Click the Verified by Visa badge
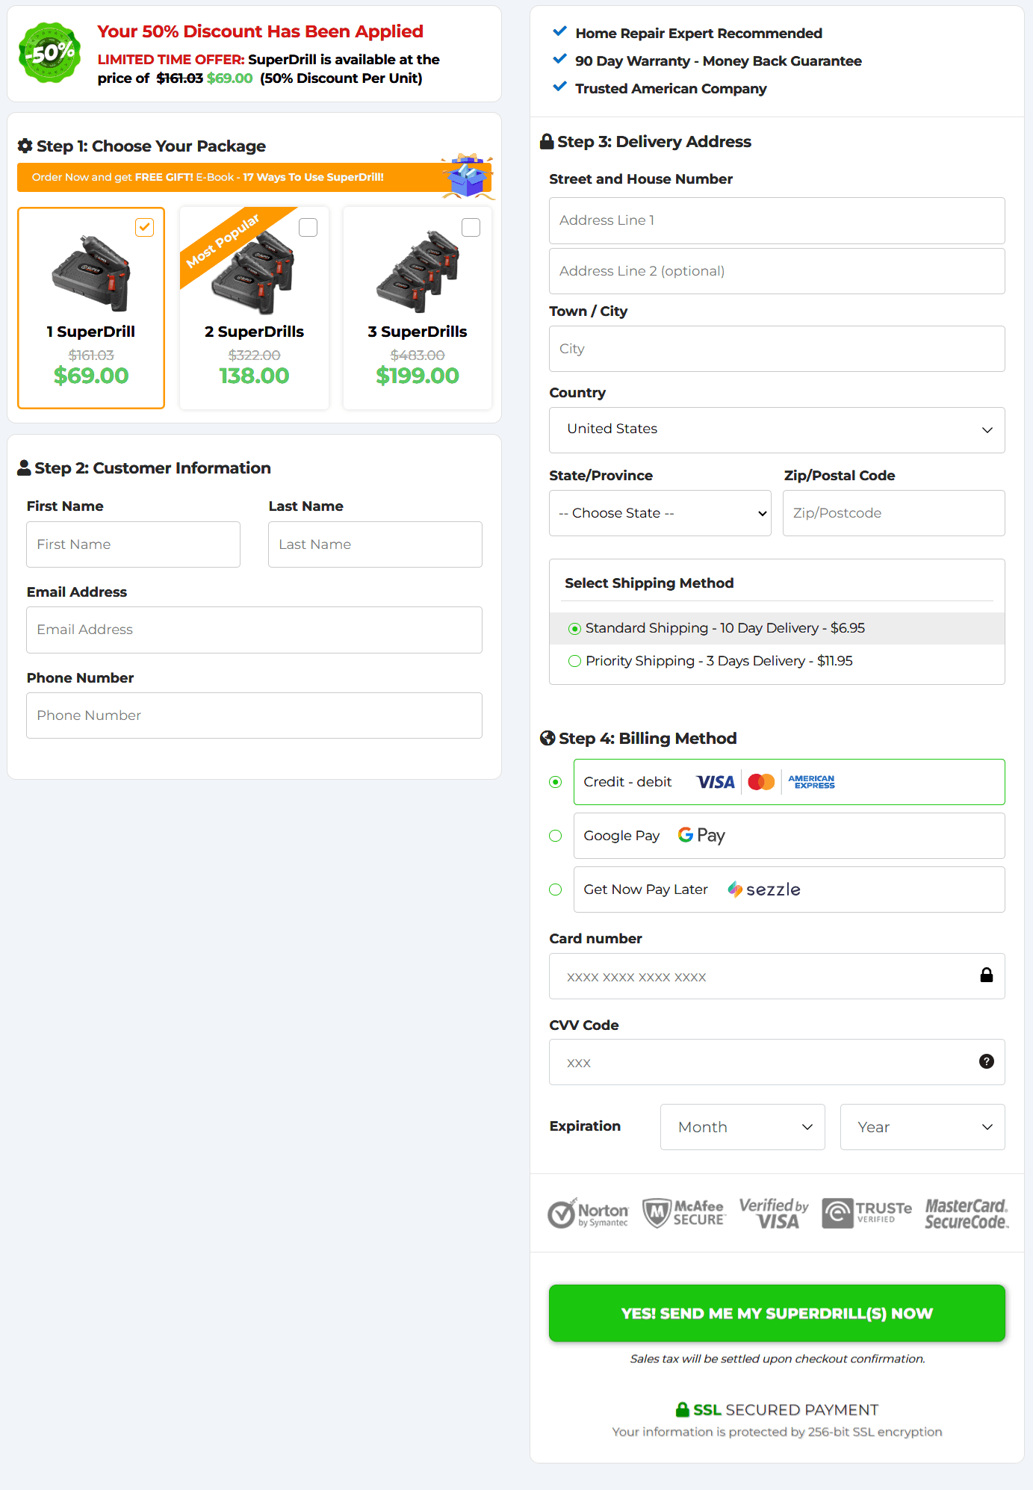The image size is (1033, 1490). coord(774,1214)
